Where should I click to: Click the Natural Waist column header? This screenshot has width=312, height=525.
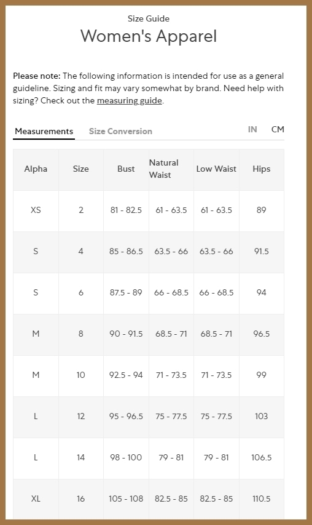(x=164, y=169)
